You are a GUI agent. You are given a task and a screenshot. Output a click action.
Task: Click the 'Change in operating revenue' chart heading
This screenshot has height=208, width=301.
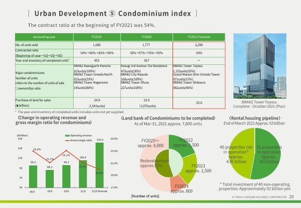pyautogui.click(x=54, y=120)
